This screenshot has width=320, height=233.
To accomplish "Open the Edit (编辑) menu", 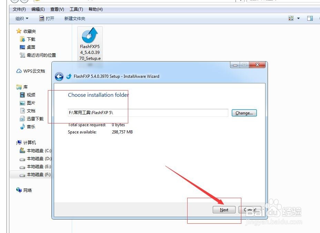I will pos(38,9).
